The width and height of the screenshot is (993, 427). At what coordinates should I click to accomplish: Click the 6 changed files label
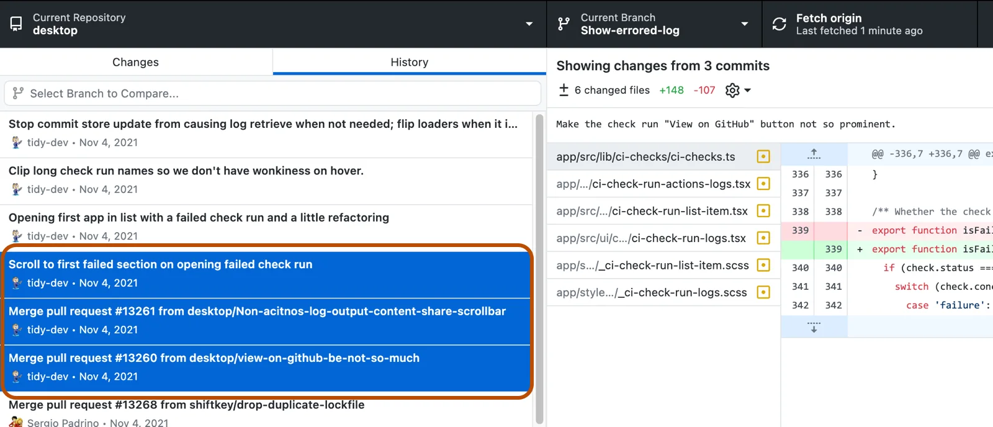click(x=612, y=90)
